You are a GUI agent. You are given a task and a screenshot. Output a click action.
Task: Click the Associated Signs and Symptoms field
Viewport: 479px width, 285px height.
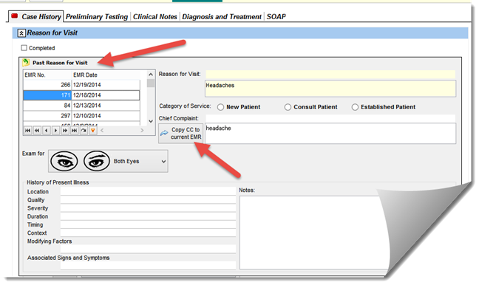[148, 265]
